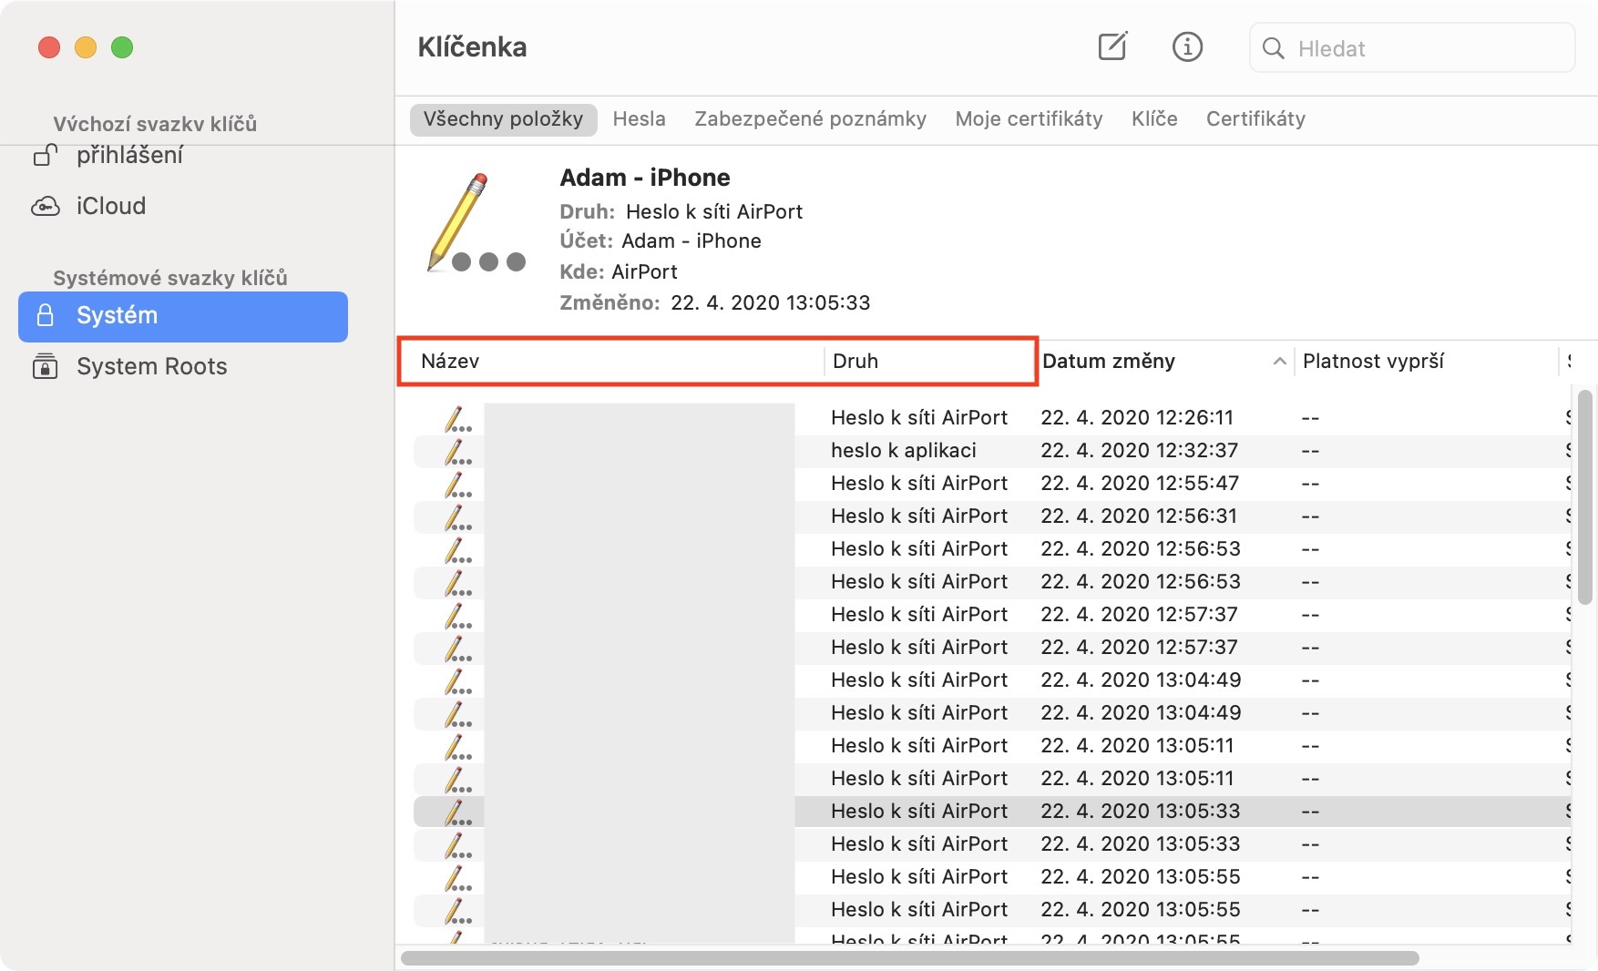Viewport: 1598px width, 971px height.
Task: Click the magnifying glass search icon
Action: click(1274, 48)
